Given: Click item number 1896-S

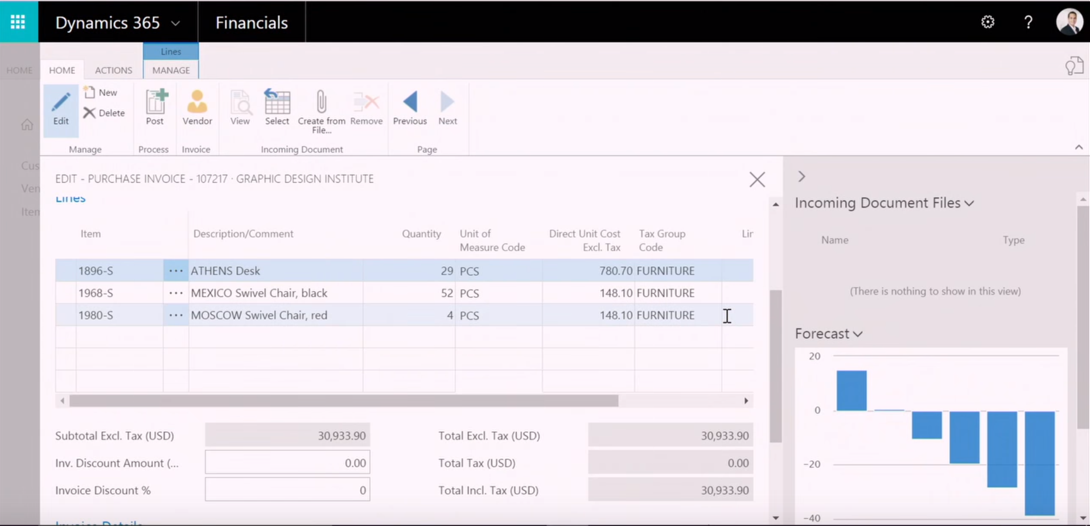Looking at the screenshot, I should pyautogui.click(x=96, y=271).
